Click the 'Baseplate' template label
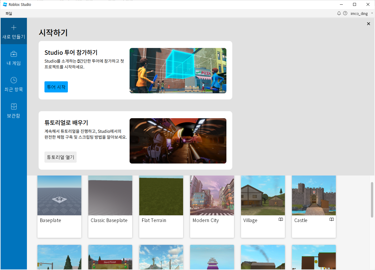Image resolution: width=375 pixels, height=270 pixels. tap(51, 220)
